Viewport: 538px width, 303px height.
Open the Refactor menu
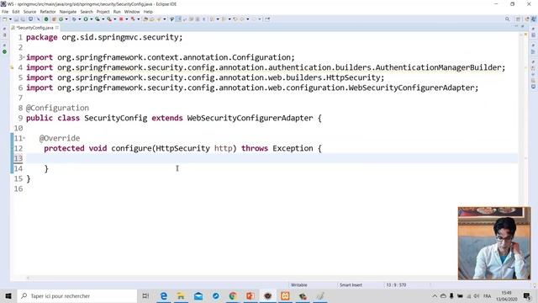48,12
